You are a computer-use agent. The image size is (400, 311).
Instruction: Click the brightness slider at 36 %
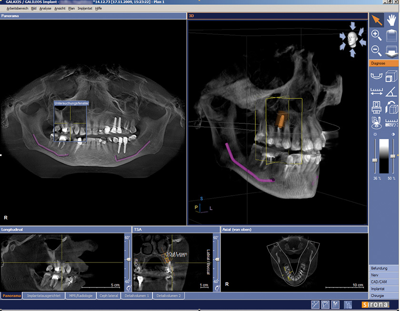tap(375, 160)
